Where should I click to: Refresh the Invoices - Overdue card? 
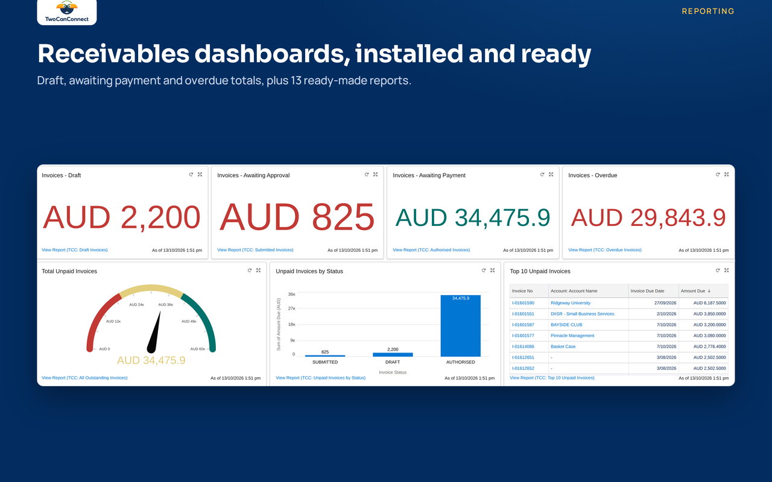pos(718,174)
